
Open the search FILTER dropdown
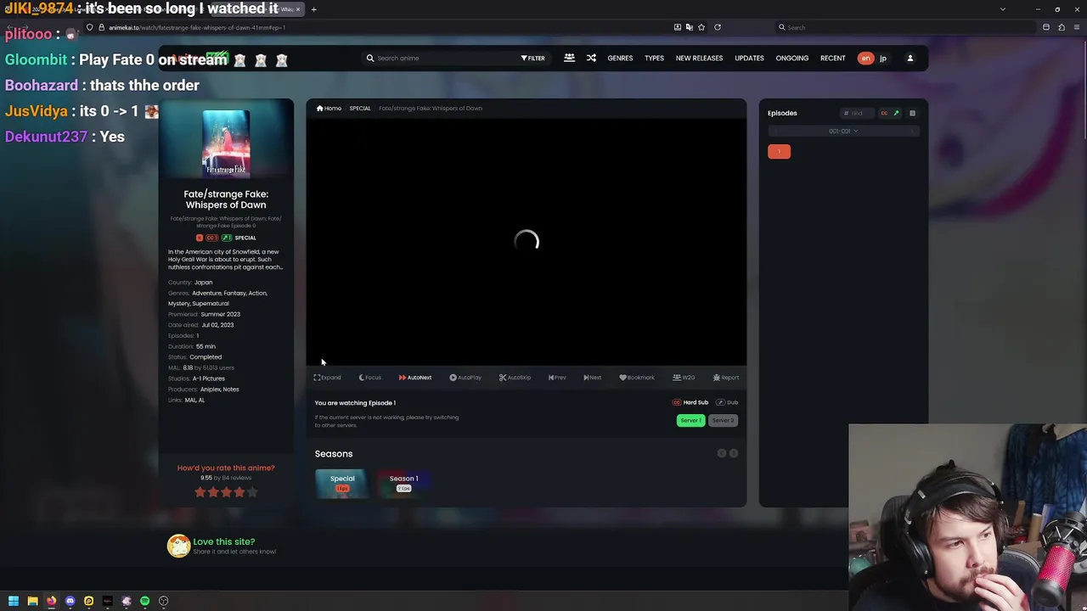pos(532,58)
